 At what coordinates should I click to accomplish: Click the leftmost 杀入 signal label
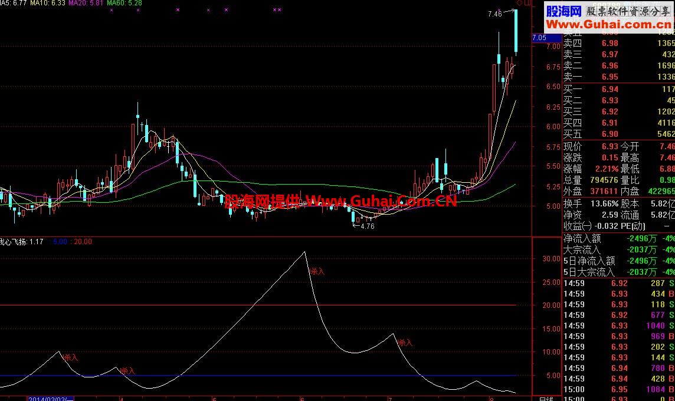pyautogui.click(x=71, y=357)
